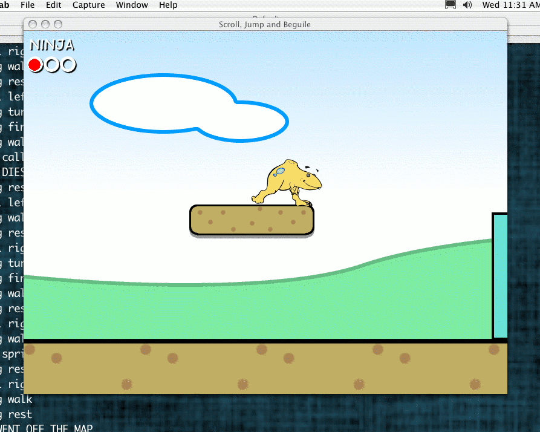The image size is (540, 432).
Task: Click the teal block at right edge
Action: [x=500, y=276]
